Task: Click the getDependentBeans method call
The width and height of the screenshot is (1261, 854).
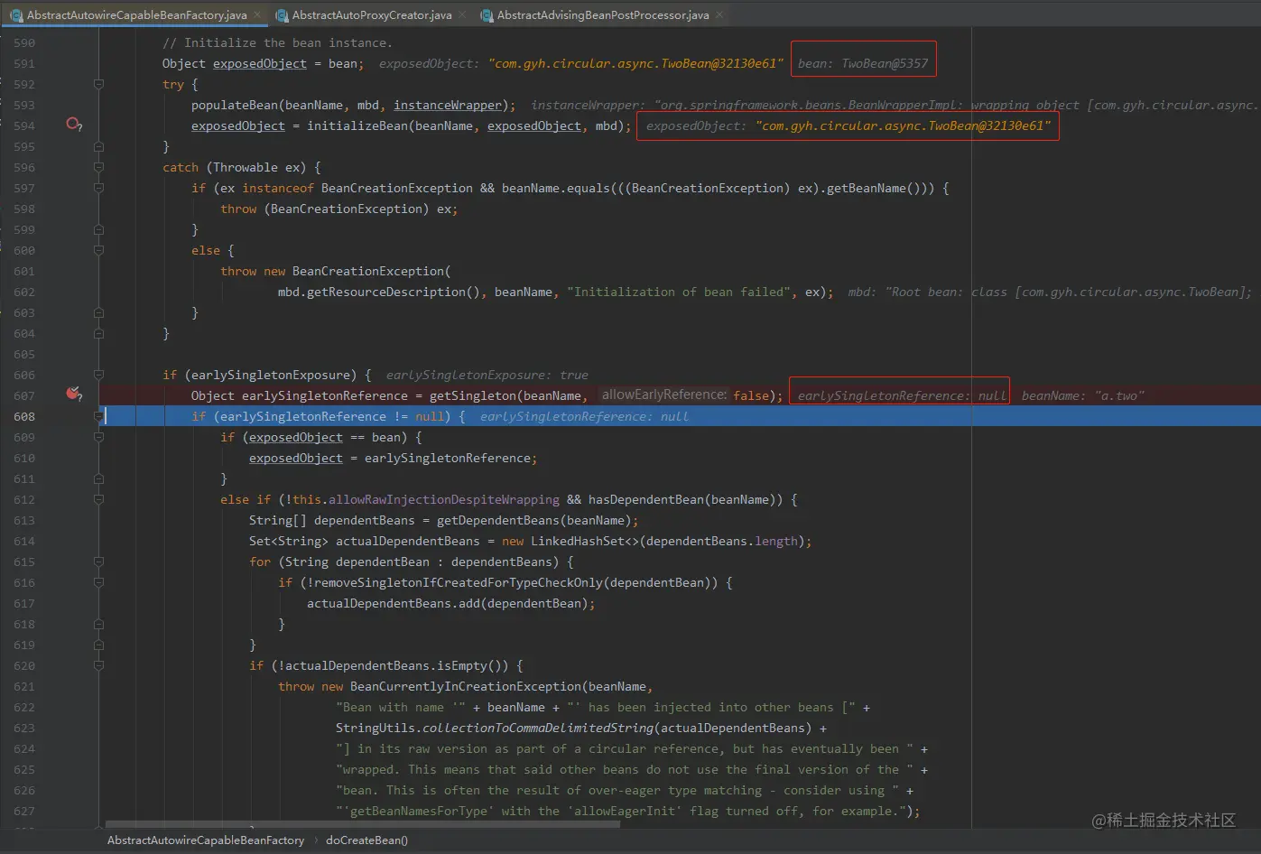Action: coord(498,520)
